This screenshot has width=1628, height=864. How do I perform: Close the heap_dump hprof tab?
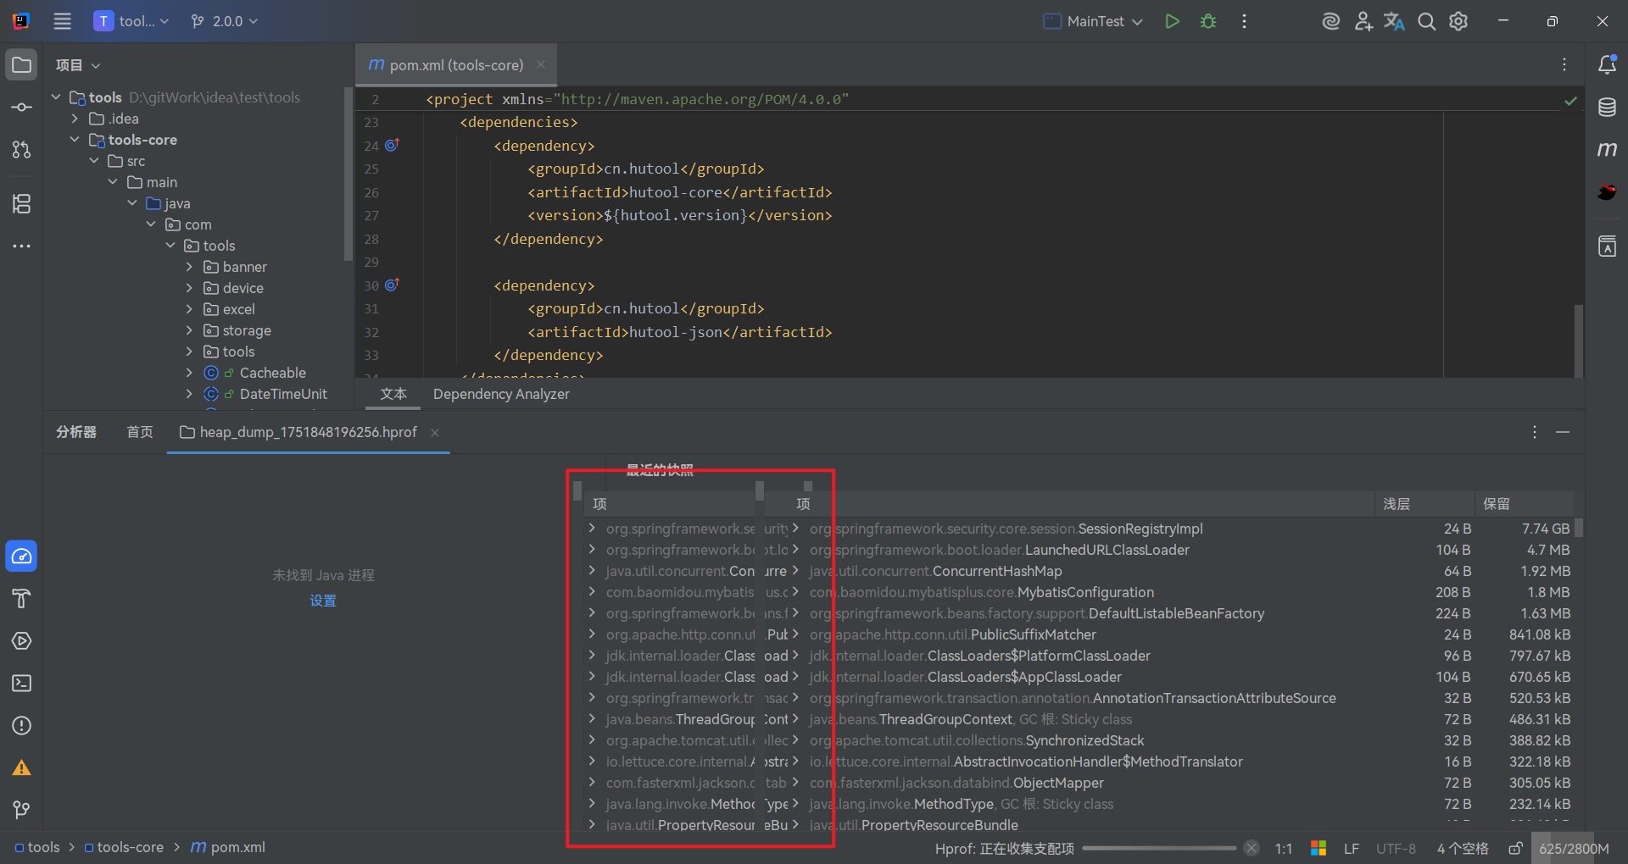(435, 433)
